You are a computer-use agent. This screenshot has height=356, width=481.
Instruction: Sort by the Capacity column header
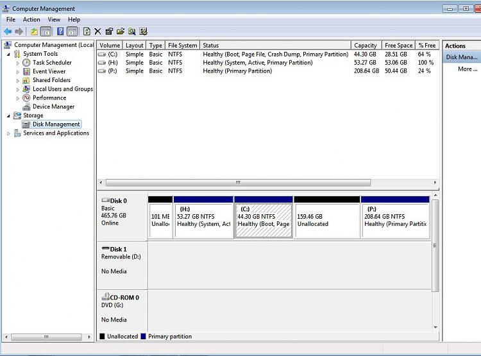tap(367, 46)
